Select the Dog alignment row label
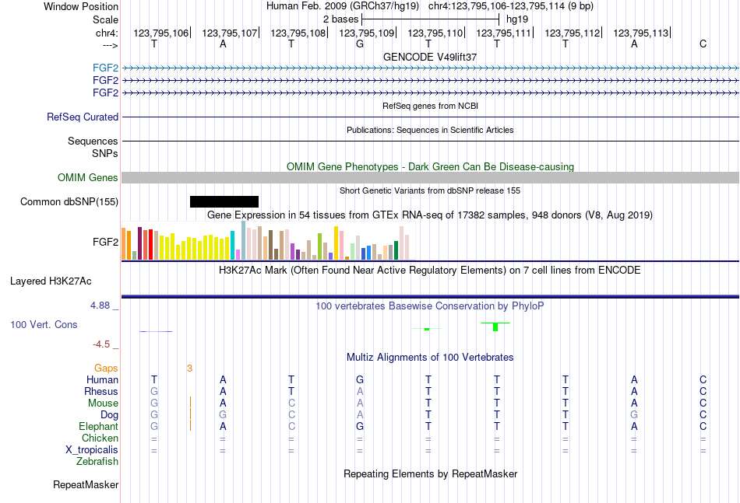Image resolution: width=740 pixels, height=503 pixels. pyautogui.click(x=109, y=415)
